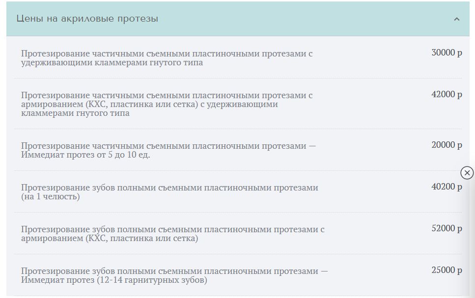The height and width of the screenshot is (298, 475).
Task: Click full denture 'армированием (КХС, пластинка или сетка)' line
Action: point(110,238)
